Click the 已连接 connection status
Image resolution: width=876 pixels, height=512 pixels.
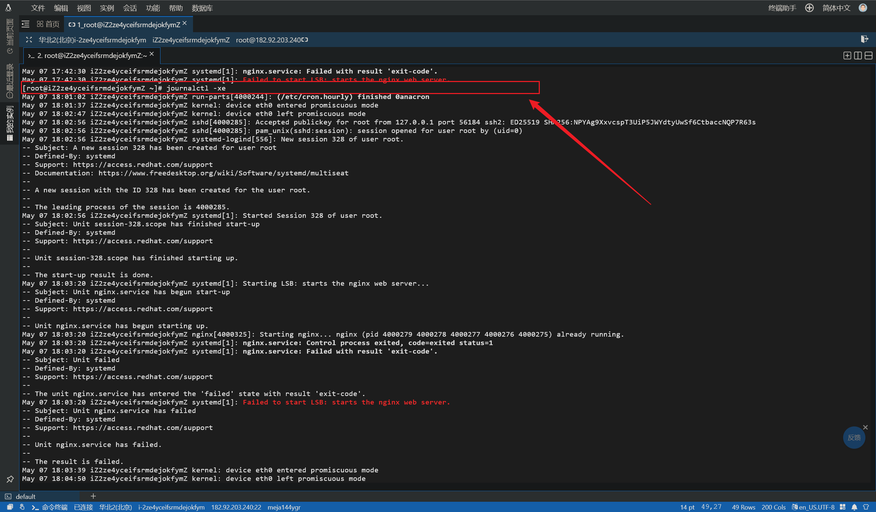pyautogui.click(x=83, y=507)
